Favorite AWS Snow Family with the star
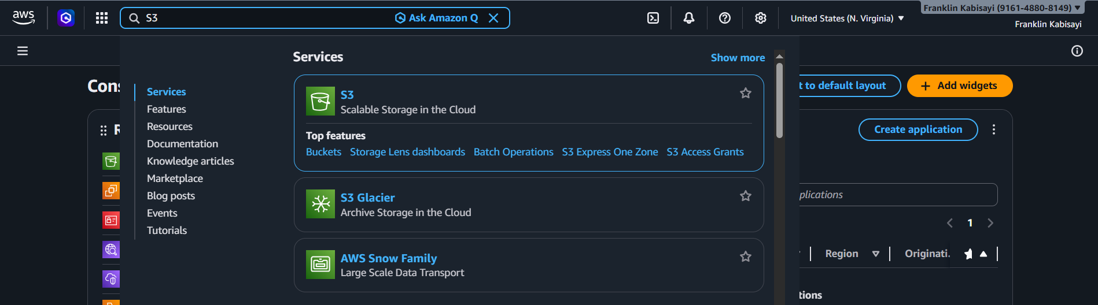This screenshot has height=305, width=1098. pyautogui.click(x=746, y=256)
